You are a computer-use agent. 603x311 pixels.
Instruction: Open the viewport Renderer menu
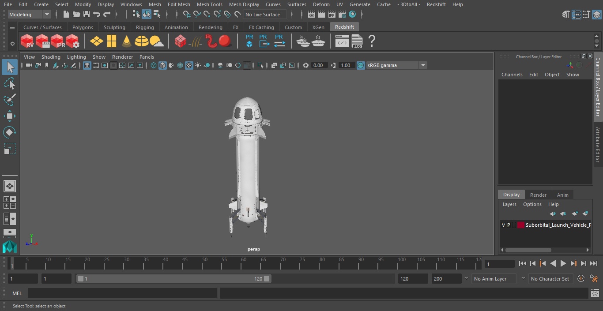[122, 57]
